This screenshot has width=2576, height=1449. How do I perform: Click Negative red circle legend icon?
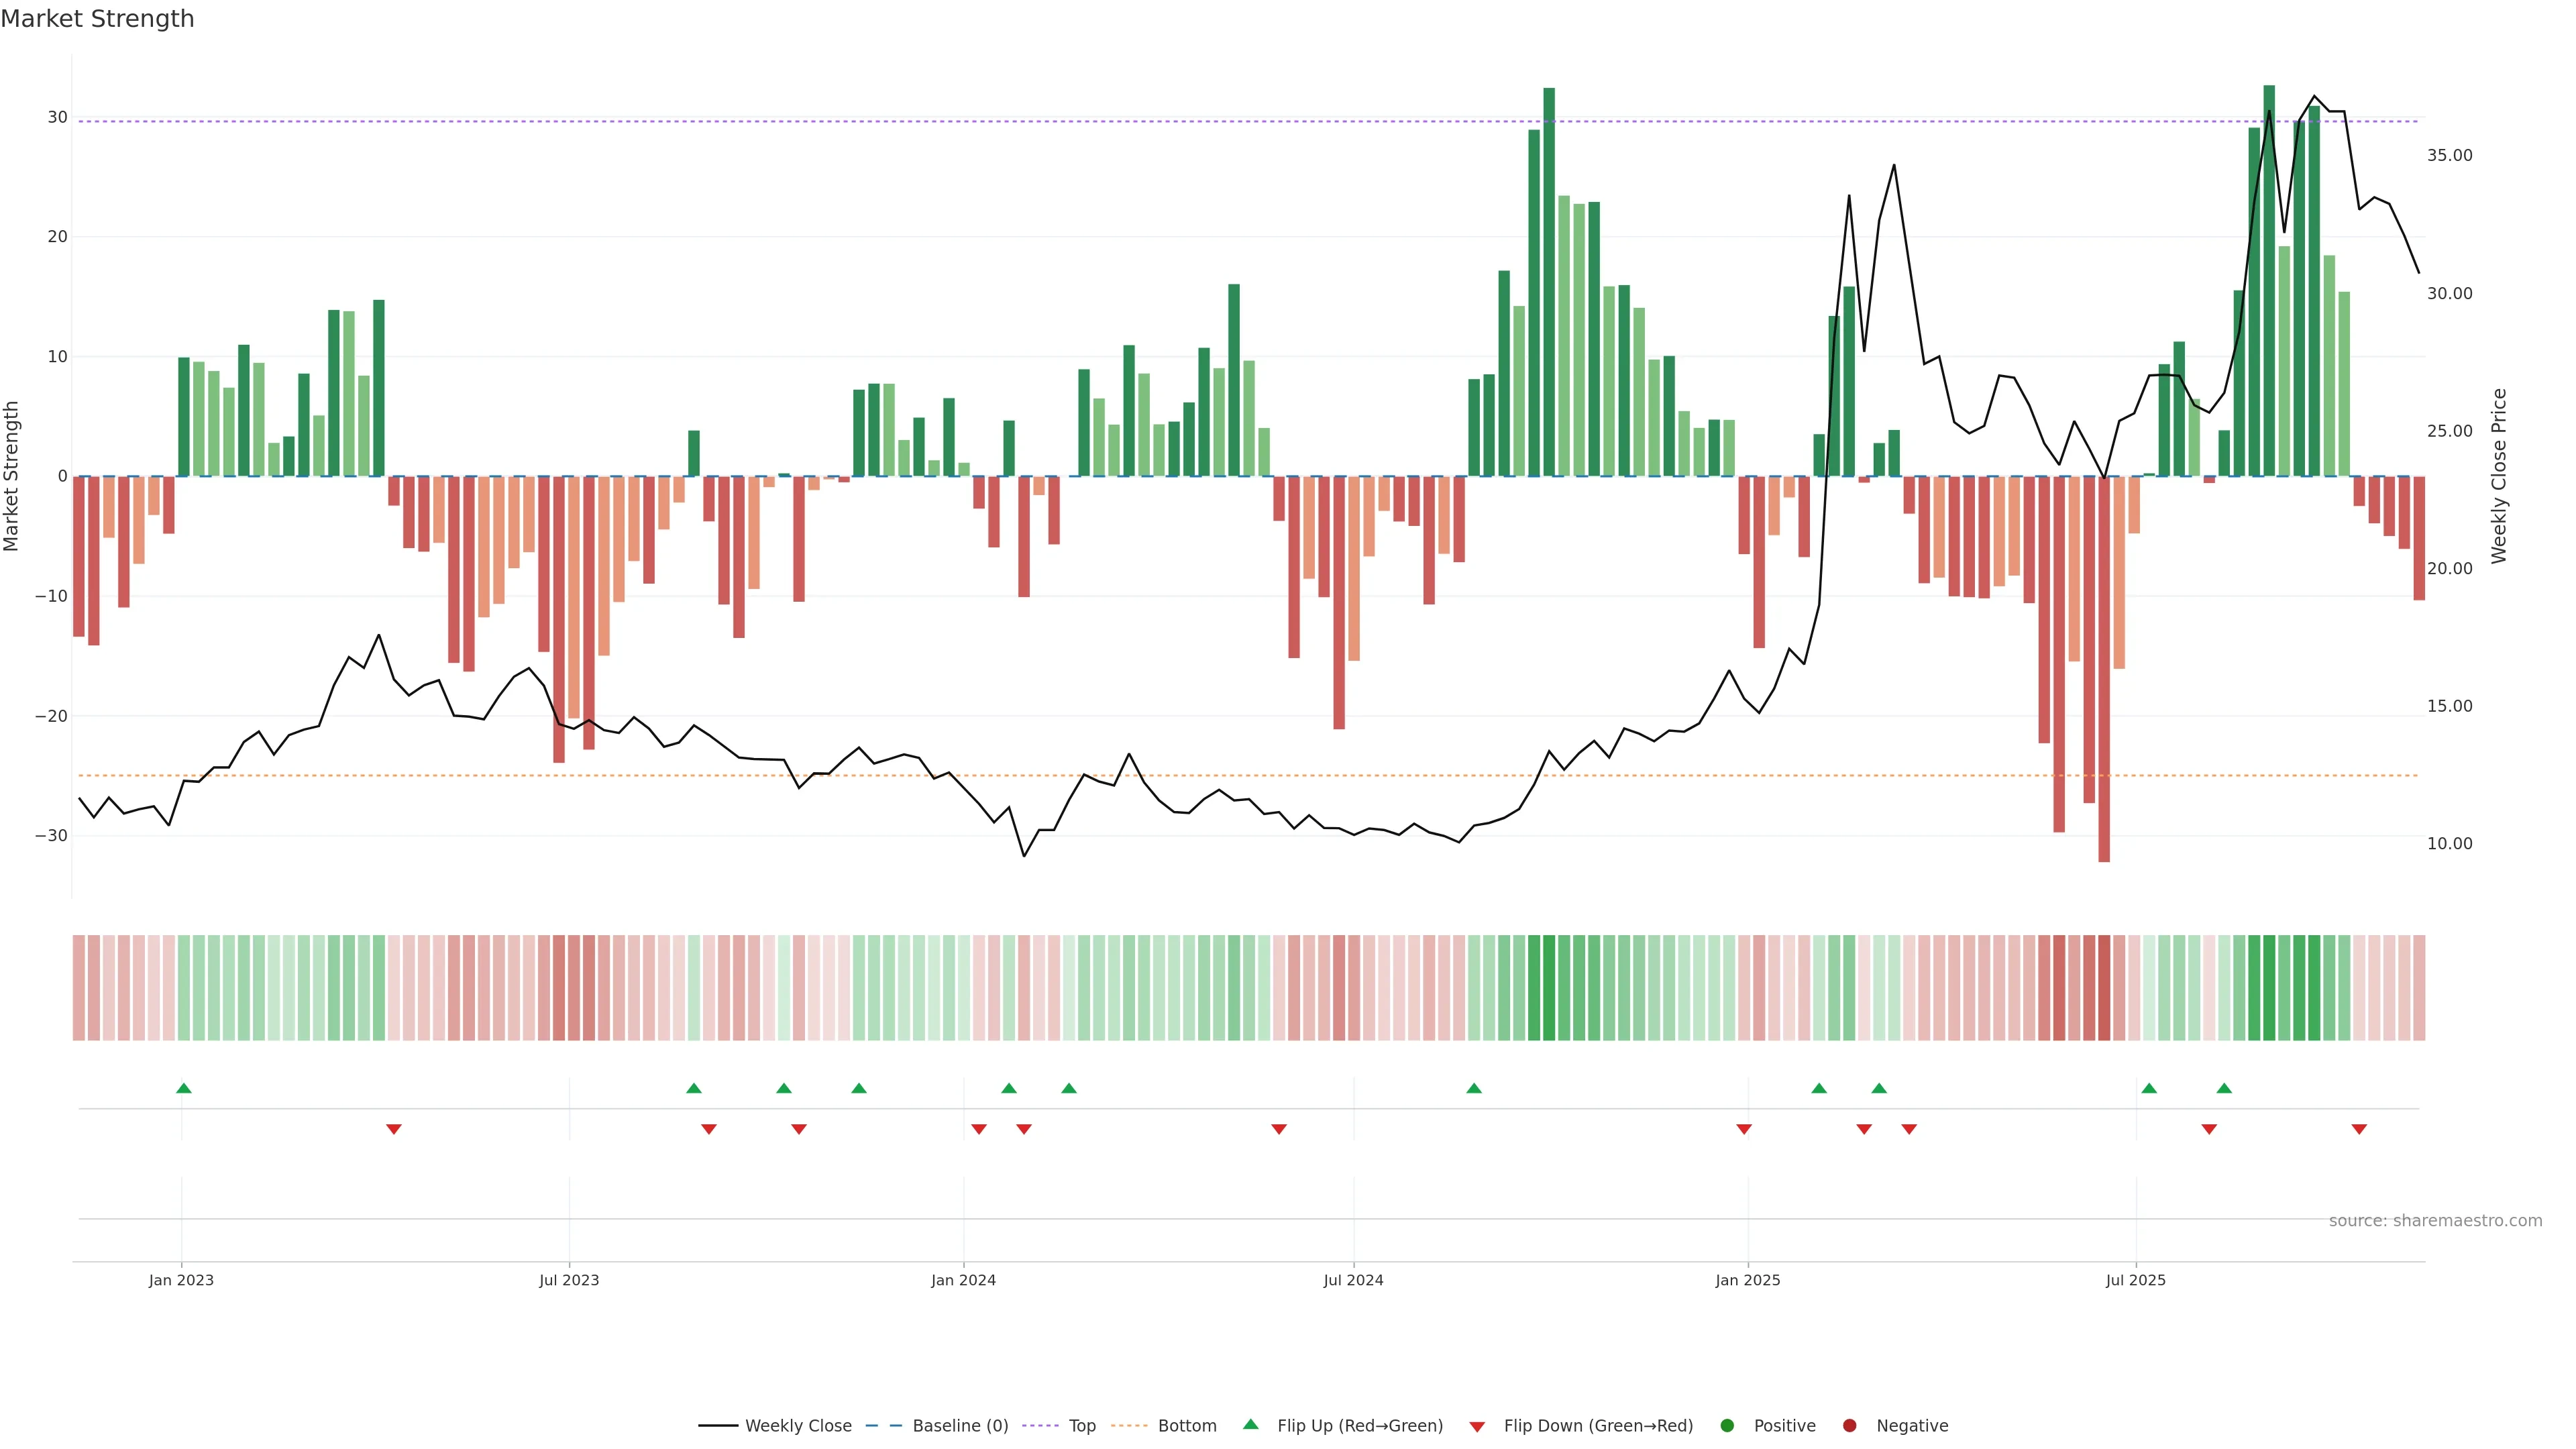1849,1426
